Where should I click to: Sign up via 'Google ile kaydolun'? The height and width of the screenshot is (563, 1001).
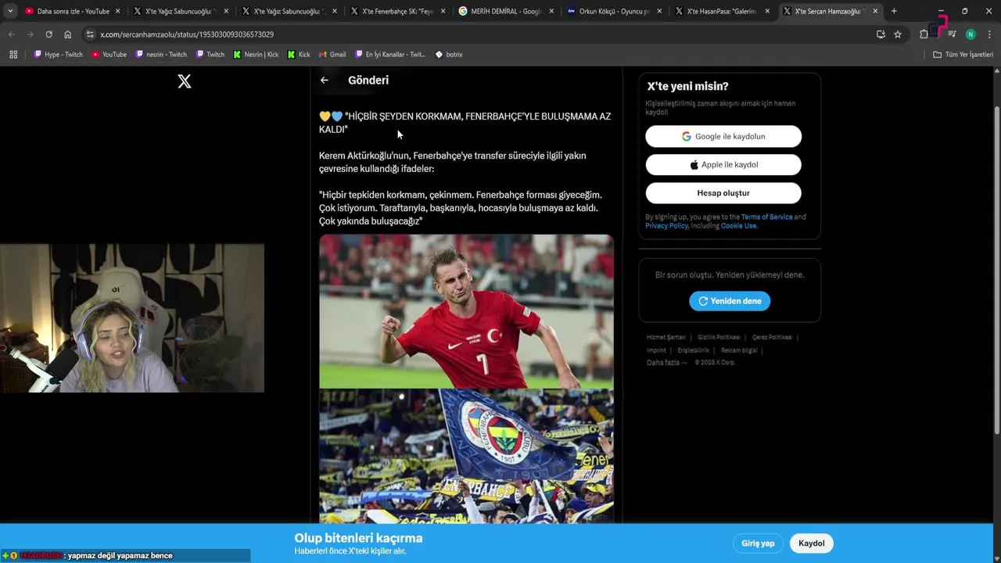pyautogui.click(x=723, y=136)
